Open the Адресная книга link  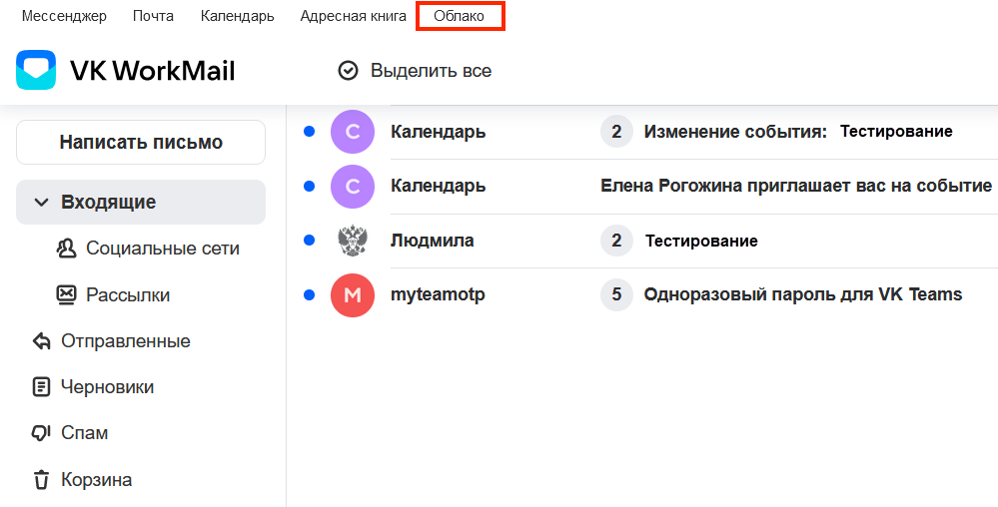click(353, 16)
